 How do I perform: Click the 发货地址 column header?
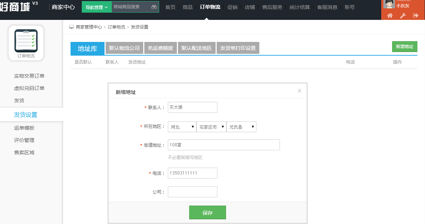(137, 62)
